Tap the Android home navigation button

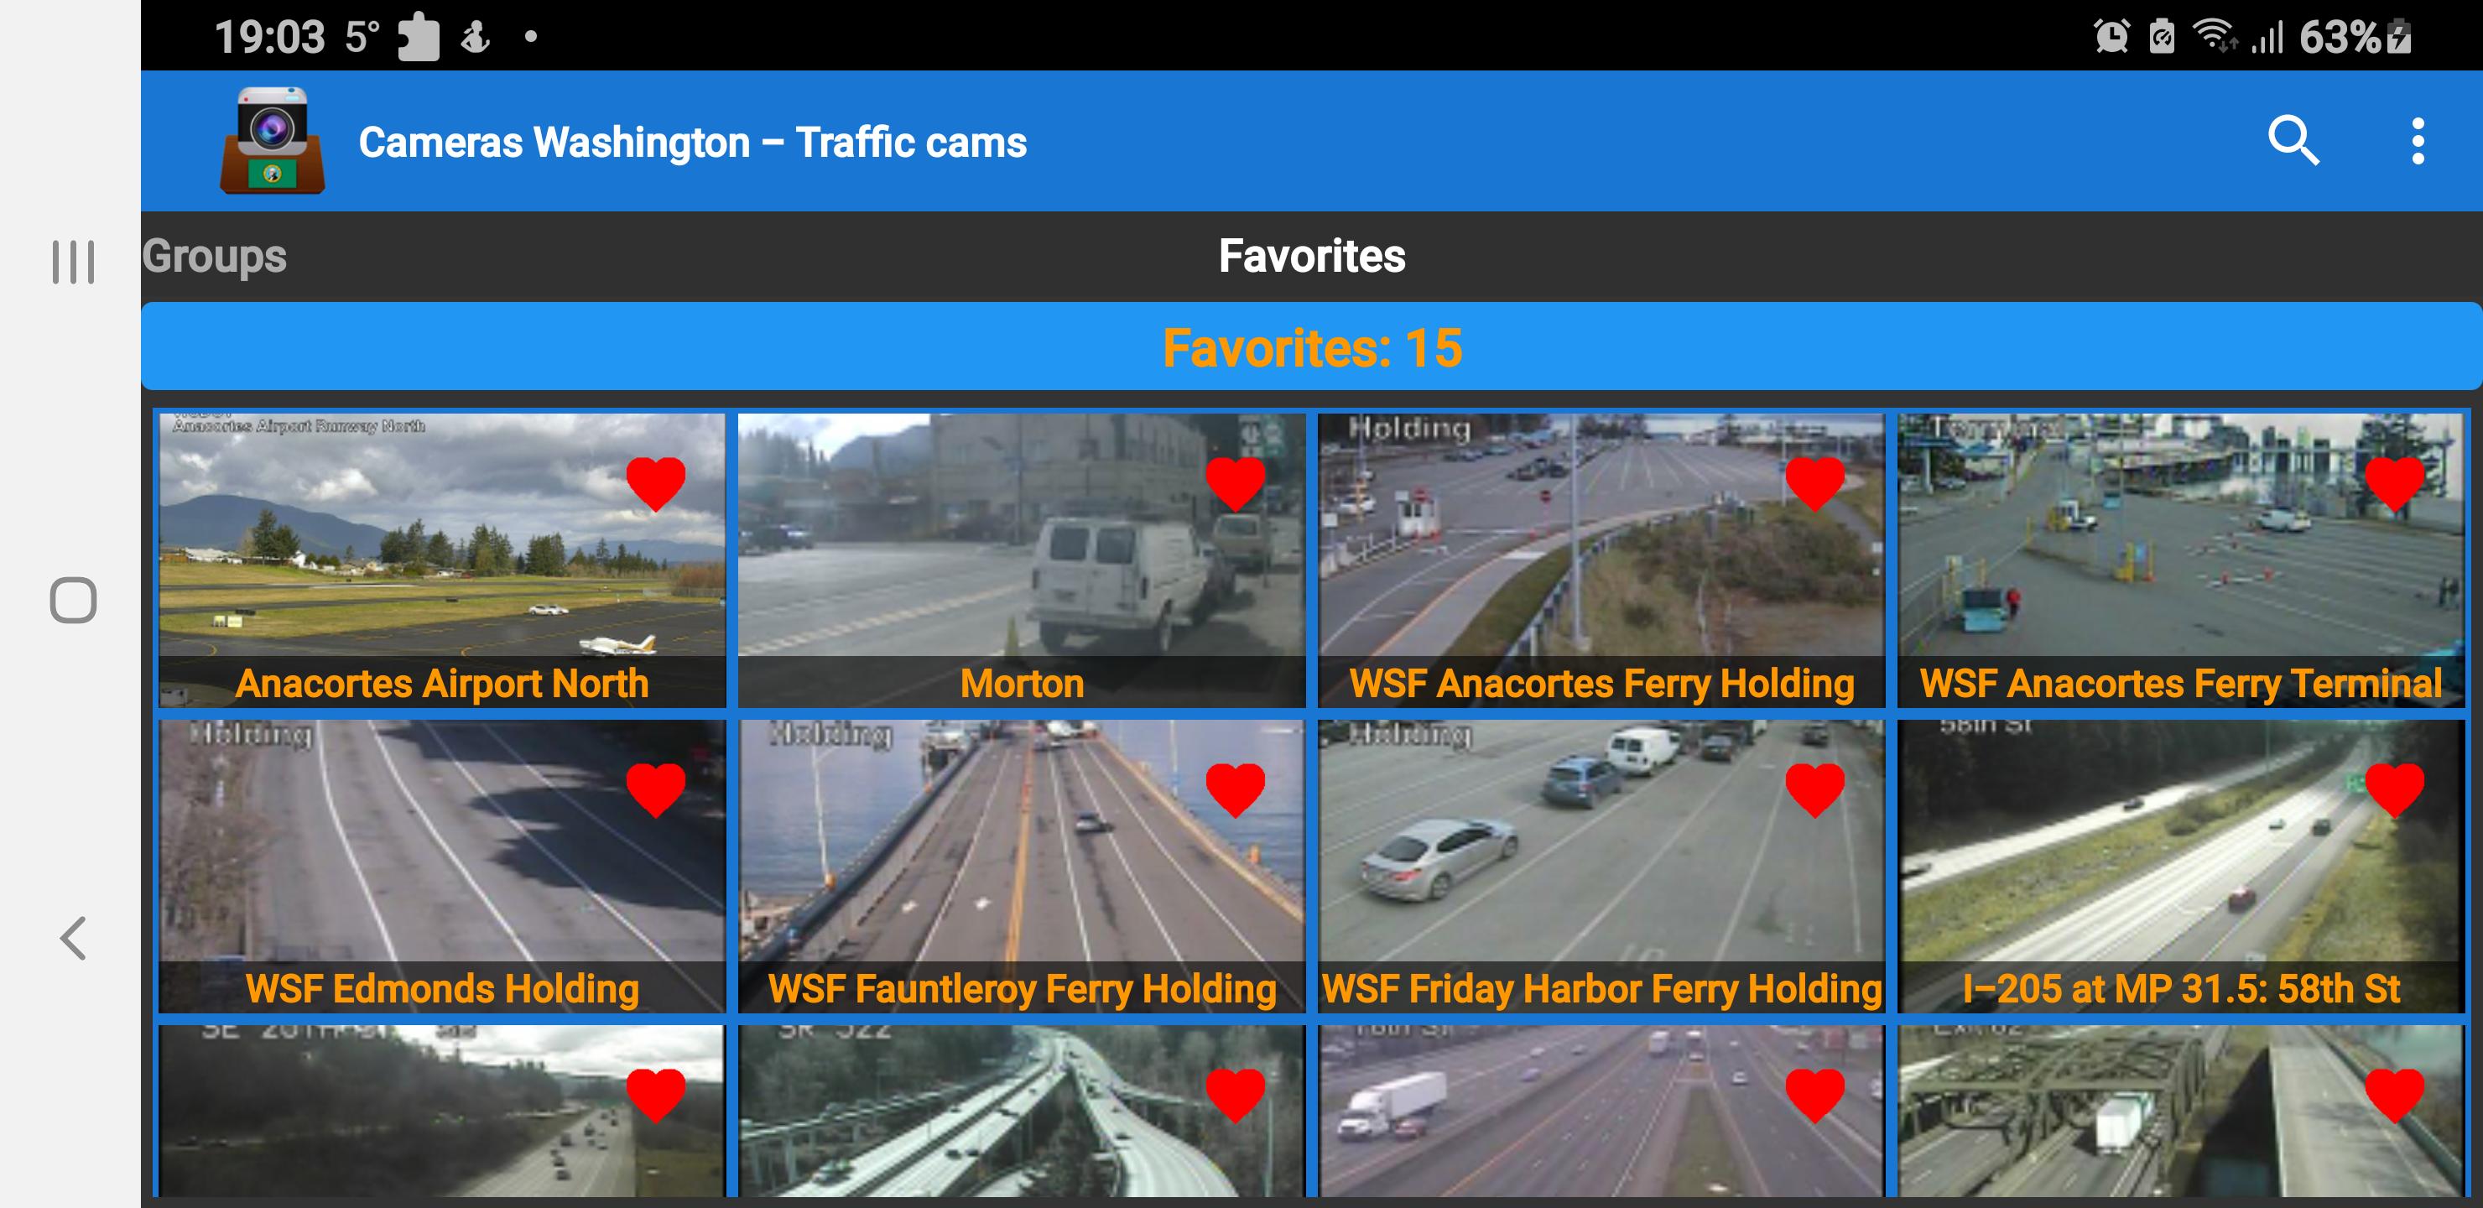click(x=73, y=600)
